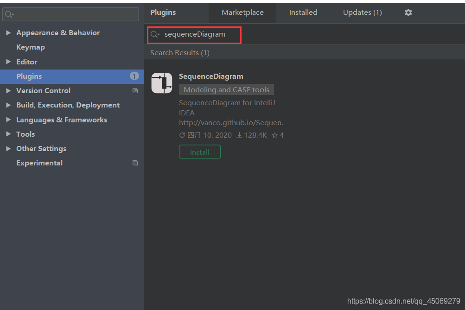Click the update date refresh icon

pos(182,135)
